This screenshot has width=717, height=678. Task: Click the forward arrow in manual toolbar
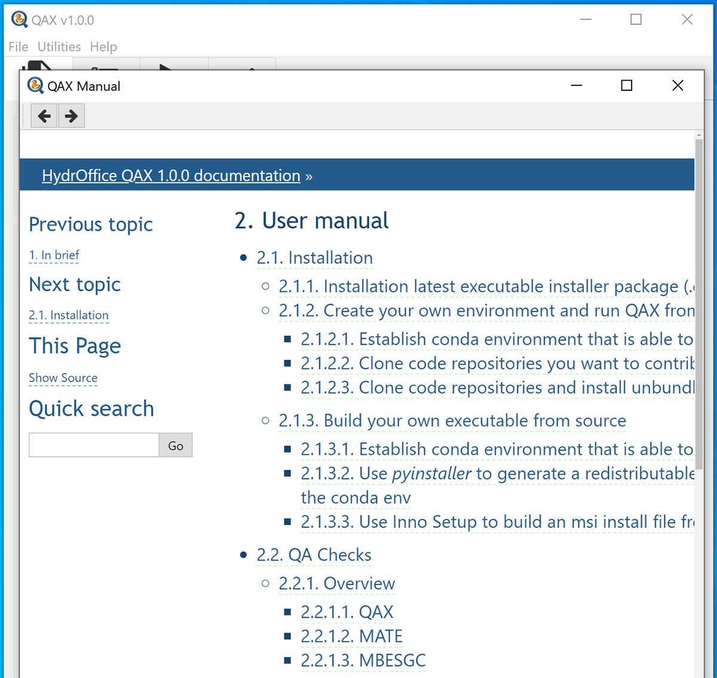71,116
